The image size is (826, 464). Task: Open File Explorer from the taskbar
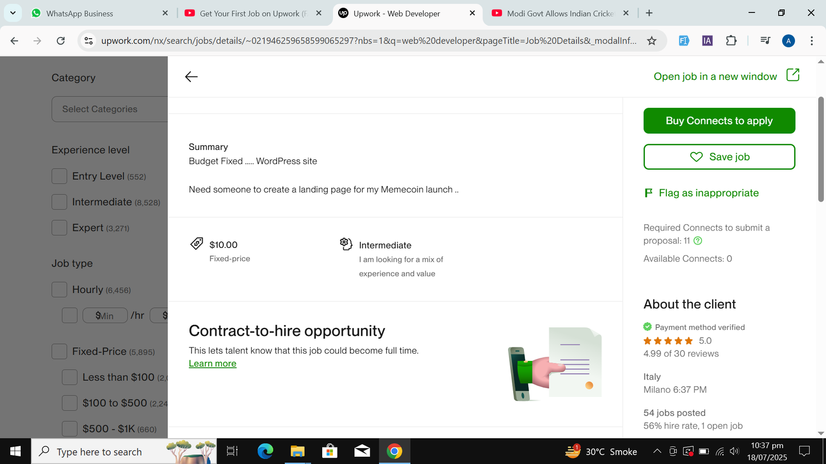(x=297, y=452)
